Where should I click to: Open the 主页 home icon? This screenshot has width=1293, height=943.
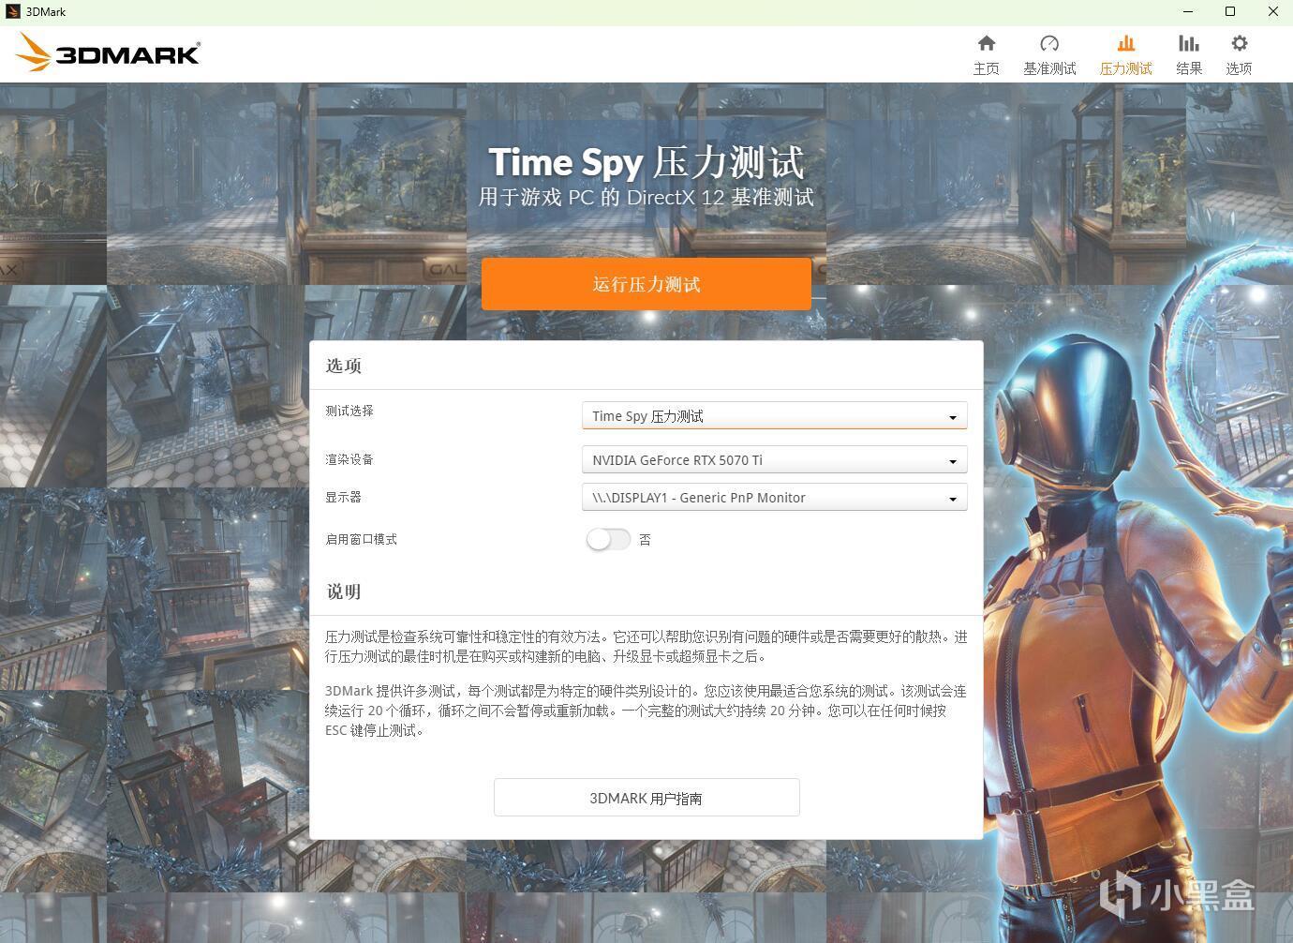pos(986,43)
